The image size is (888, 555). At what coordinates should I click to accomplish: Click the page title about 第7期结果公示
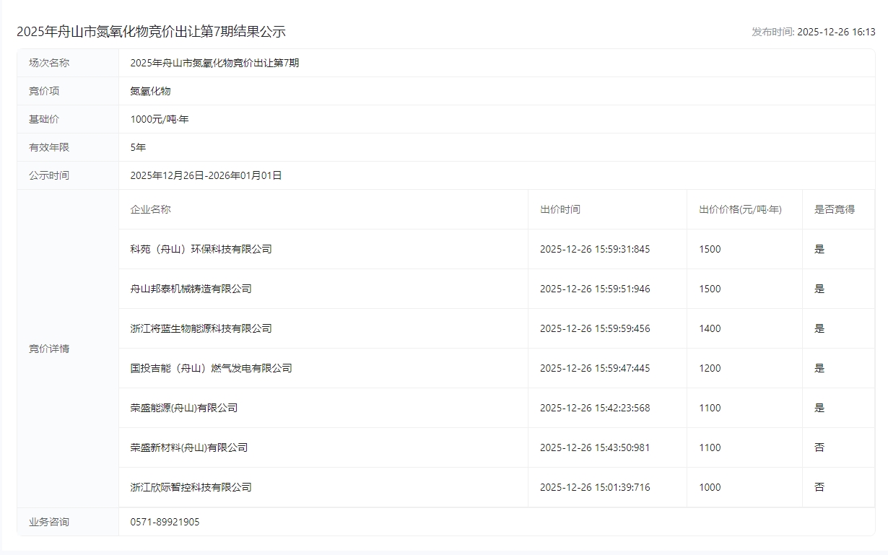pos(151,32)
